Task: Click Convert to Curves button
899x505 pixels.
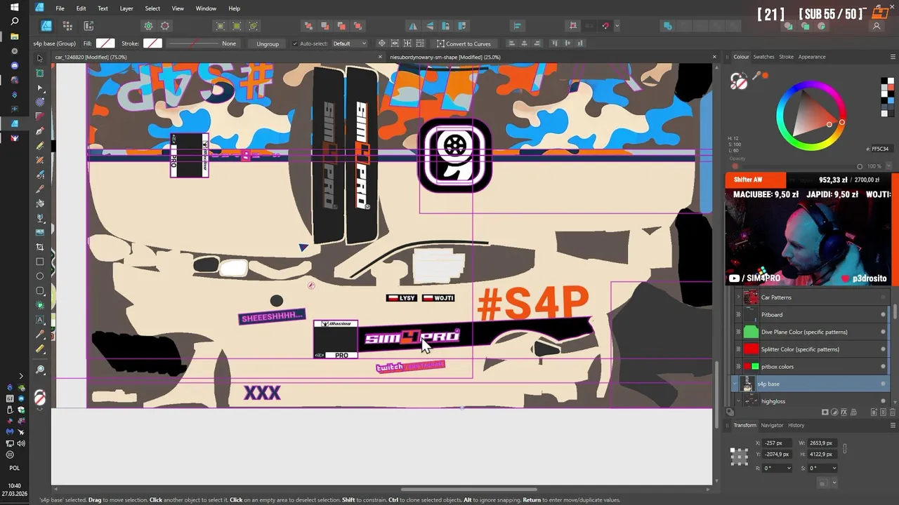Action: pyautogui.click(x=464, y=43)
